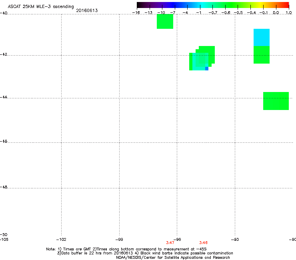Click the title text 'ASCAT 25KM MLE-3 ascending'
Screen dimensions: 296x260
pyautogui.click(x=41, y=7)
